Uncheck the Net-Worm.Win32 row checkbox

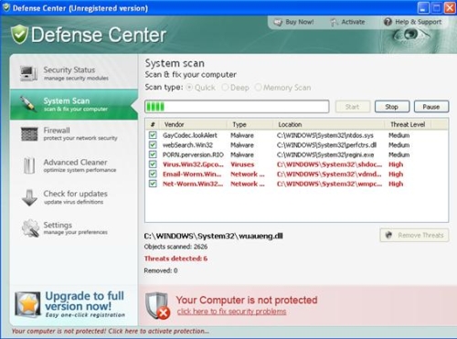(x=153, y=184)
